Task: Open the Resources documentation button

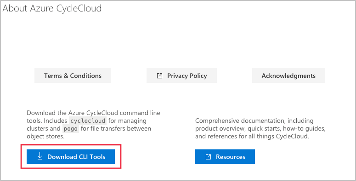Action: click(225, 157)
